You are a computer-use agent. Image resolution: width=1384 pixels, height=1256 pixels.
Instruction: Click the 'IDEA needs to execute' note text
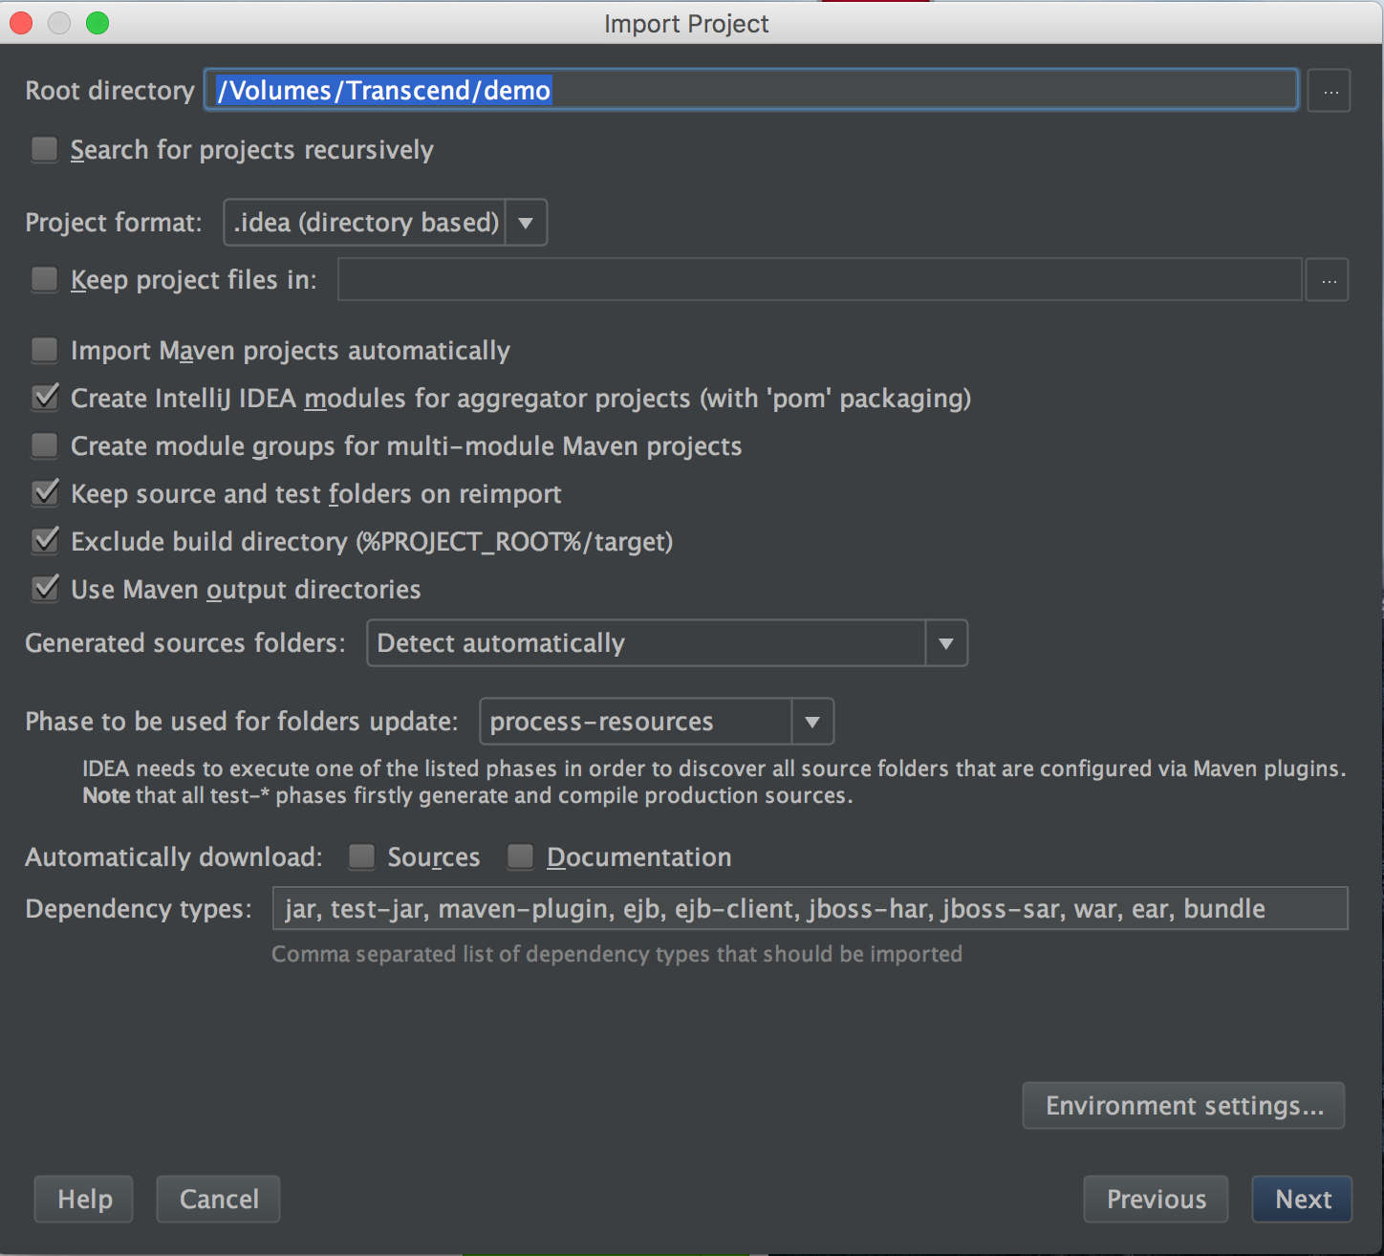(714, 782)
